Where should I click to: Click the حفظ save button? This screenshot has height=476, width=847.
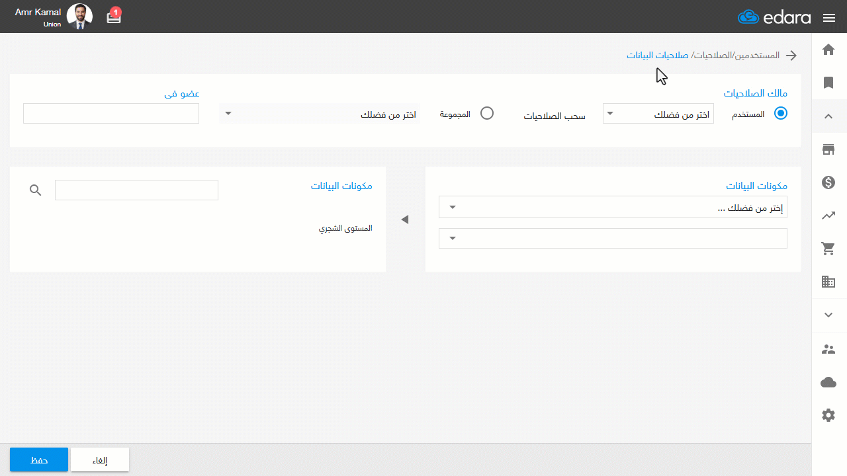coord(39,460)
